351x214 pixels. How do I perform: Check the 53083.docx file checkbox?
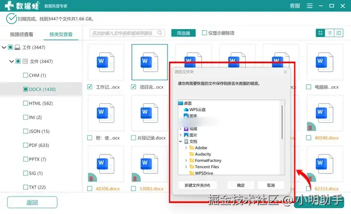point(133,188)
